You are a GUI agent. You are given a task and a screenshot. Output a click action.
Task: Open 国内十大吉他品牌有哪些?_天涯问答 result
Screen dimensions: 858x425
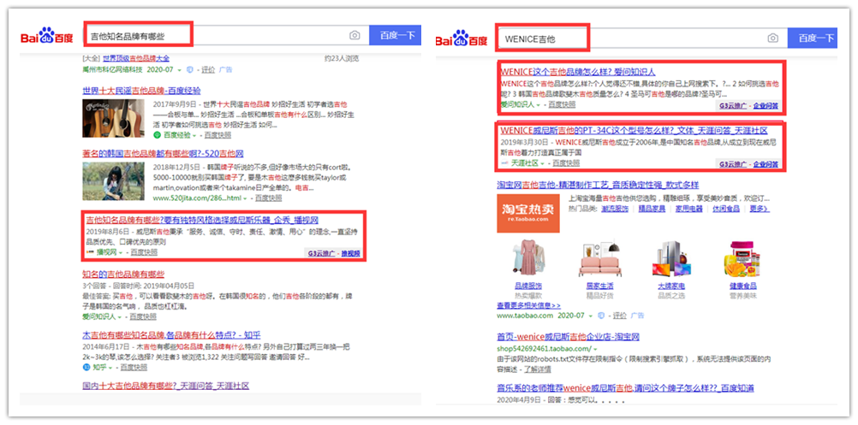point(166,386)
